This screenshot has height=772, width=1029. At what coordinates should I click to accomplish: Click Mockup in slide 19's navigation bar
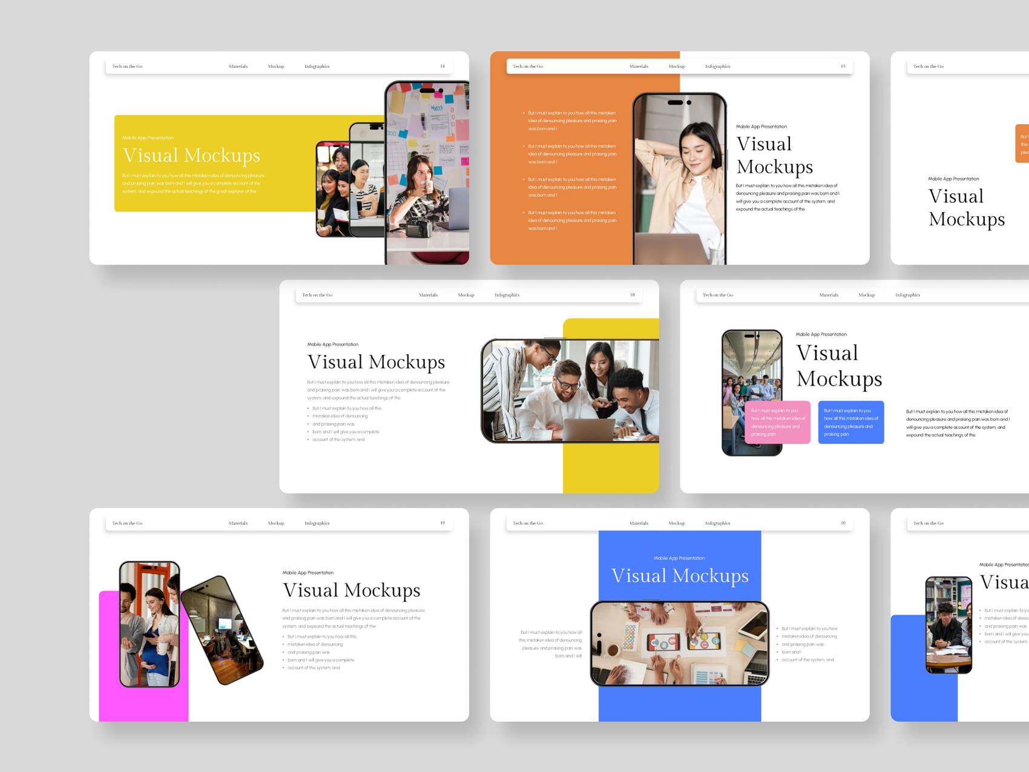(276, 523)
